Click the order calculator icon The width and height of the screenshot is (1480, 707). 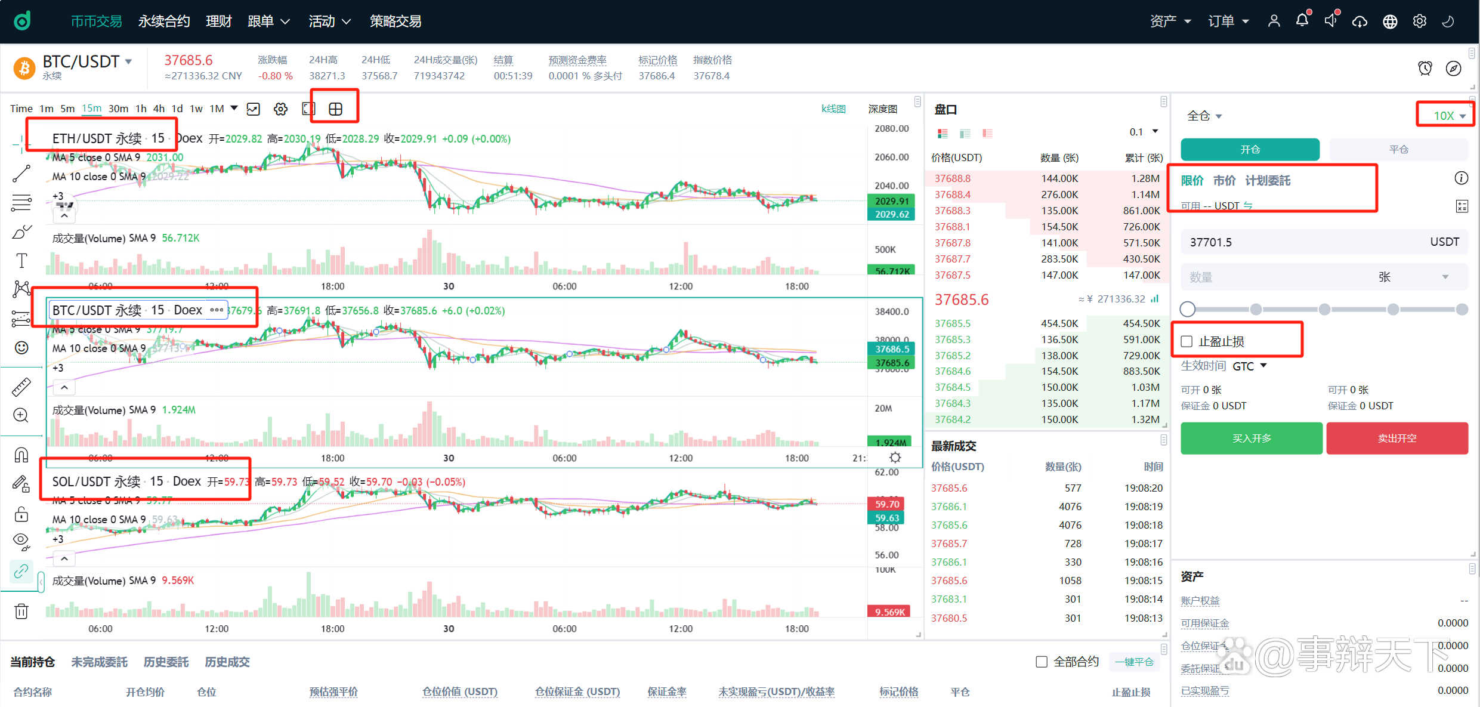1462,206
